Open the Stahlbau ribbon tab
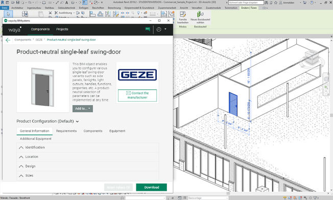This screenshot has height=200, width=333. pos(49,8)
